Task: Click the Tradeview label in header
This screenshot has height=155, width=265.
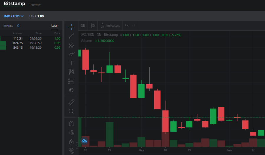Action: (35, 5)
